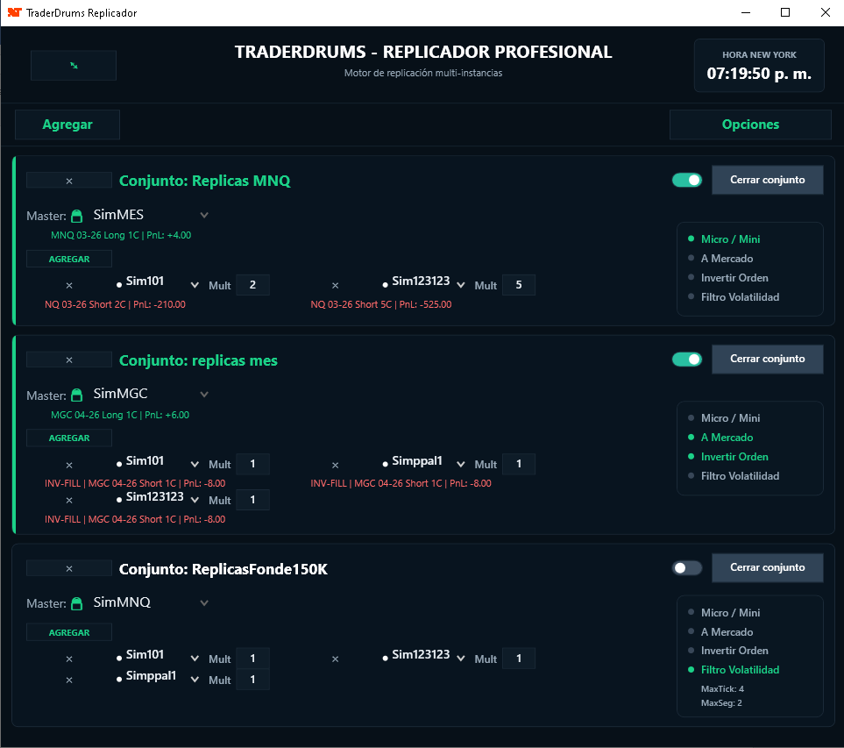Click the × icon beside Simppal1 in replicas mes
Screen dimensions: 844x748
pos(334,463)
